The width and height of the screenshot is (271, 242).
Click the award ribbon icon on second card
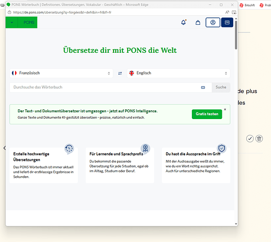(x=145, y=149)
